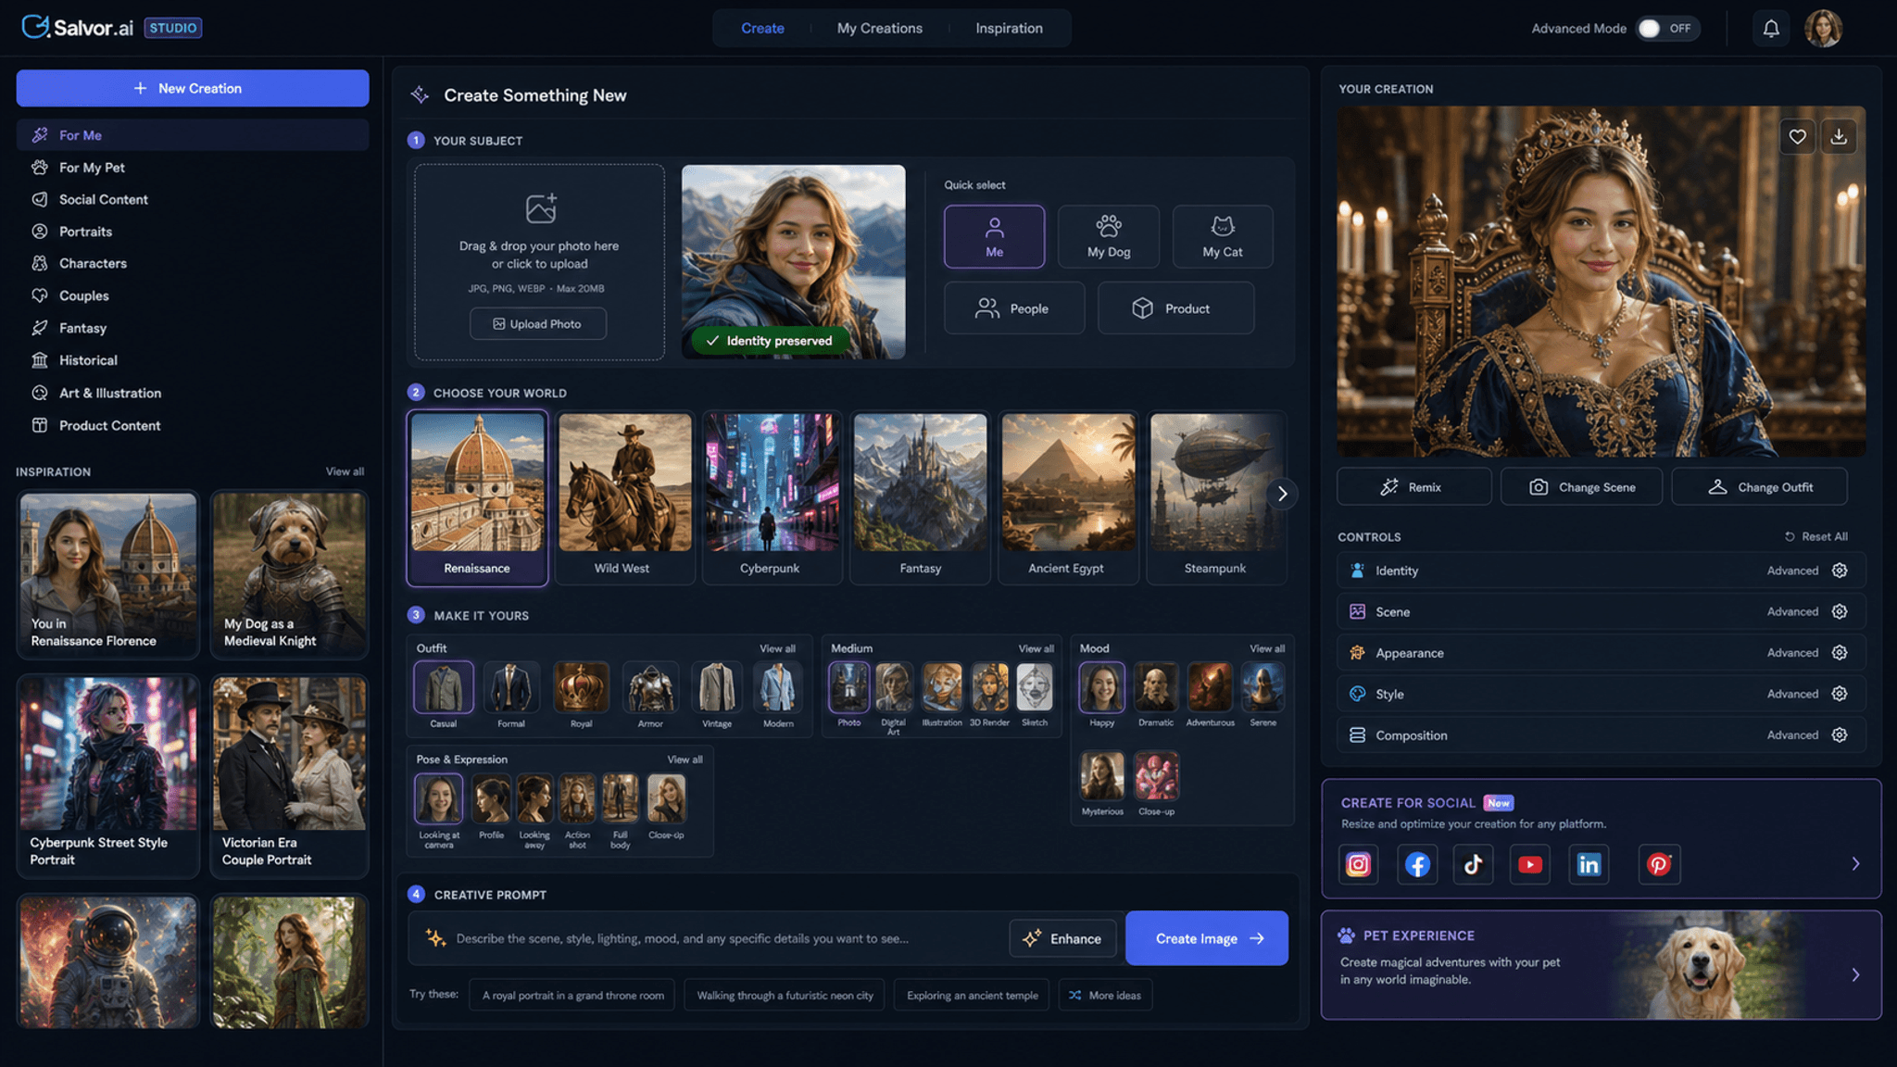This screenshot has height=1067, width=1897.
Task: Open Scene advanced settings gear
Action: tap(1840, 611)
